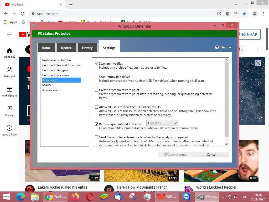Open the Windows Start button
Image resolution: width=269 pixels, height=202 pixels.
pos(7,197)
